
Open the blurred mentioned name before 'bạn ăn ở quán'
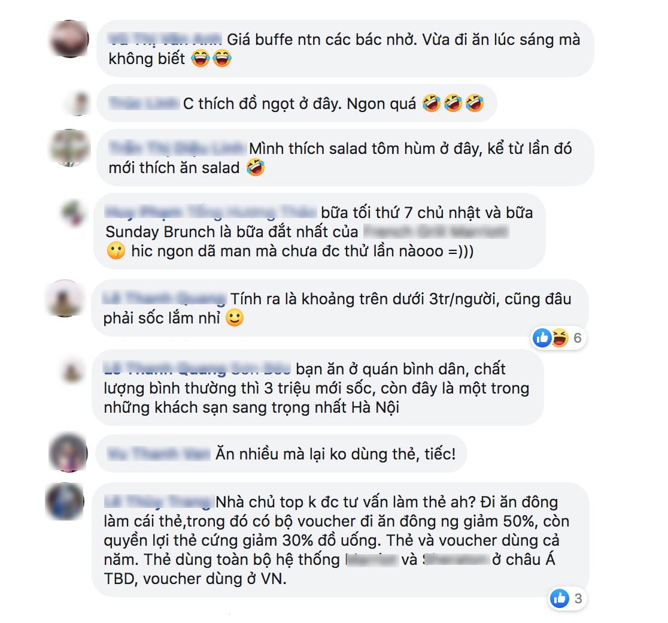pyautogui.click(x=197, y=368)
